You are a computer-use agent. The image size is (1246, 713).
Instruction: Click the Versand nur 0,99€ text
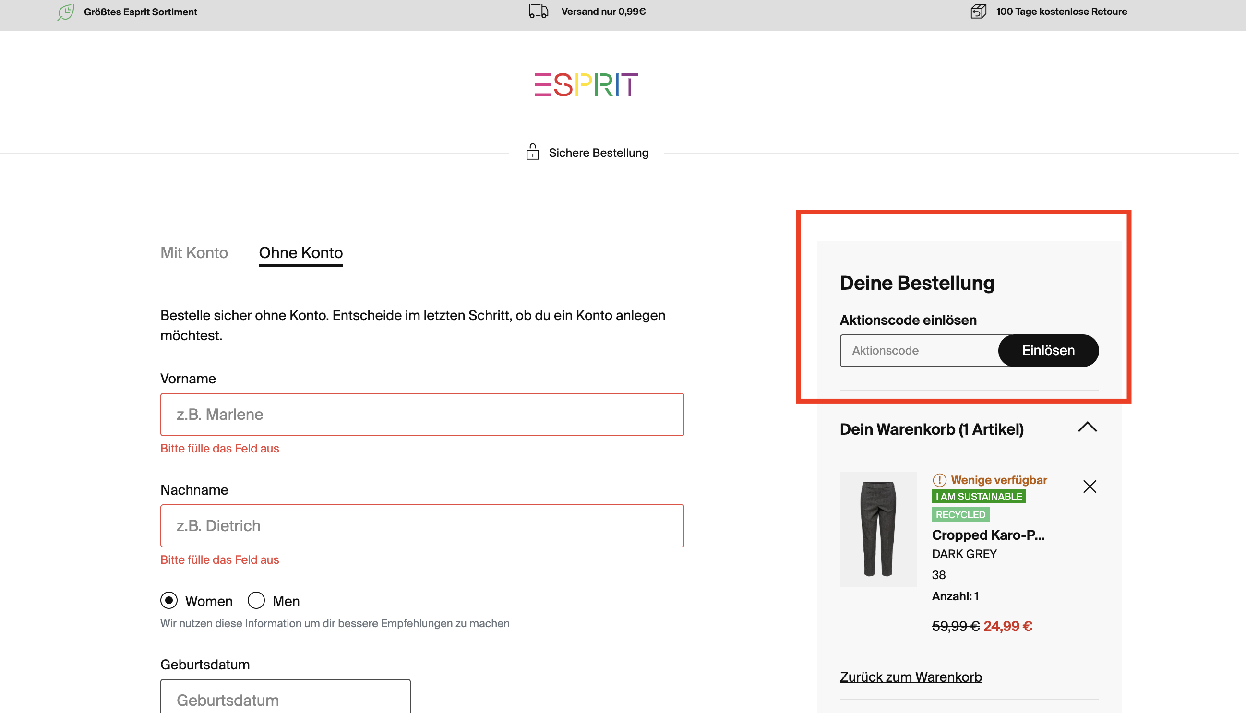603,11
